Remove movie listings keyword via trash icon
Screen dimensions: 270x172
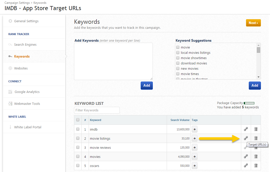(256, 138)
